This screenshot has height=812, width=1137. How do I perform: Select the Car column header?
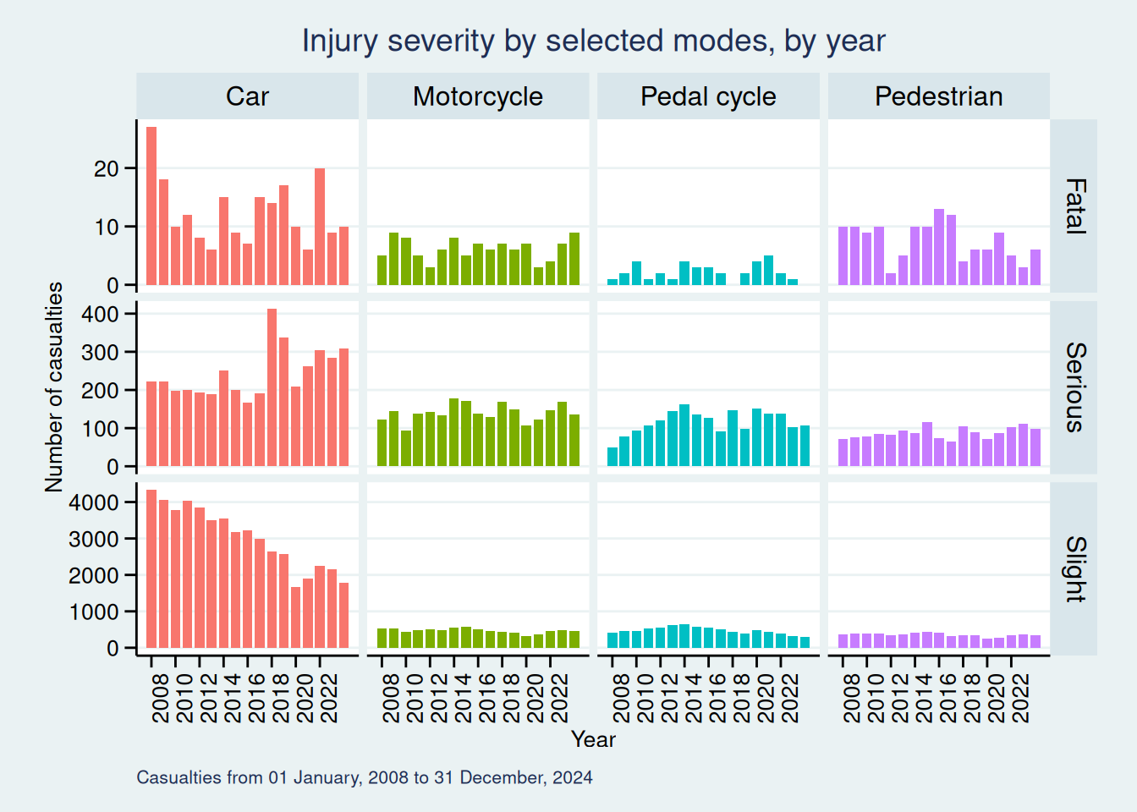coord(247,96)
